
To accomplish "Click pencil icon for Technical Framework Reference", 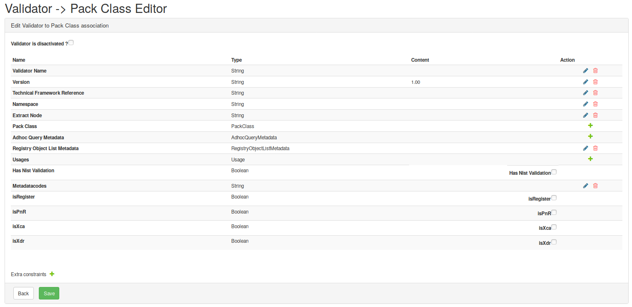I will point(585,93).
